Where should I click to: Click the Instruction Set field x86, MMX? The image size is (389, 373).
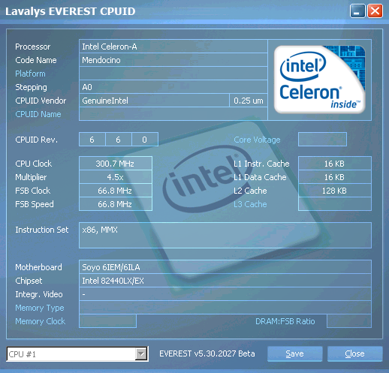(225, 235)
